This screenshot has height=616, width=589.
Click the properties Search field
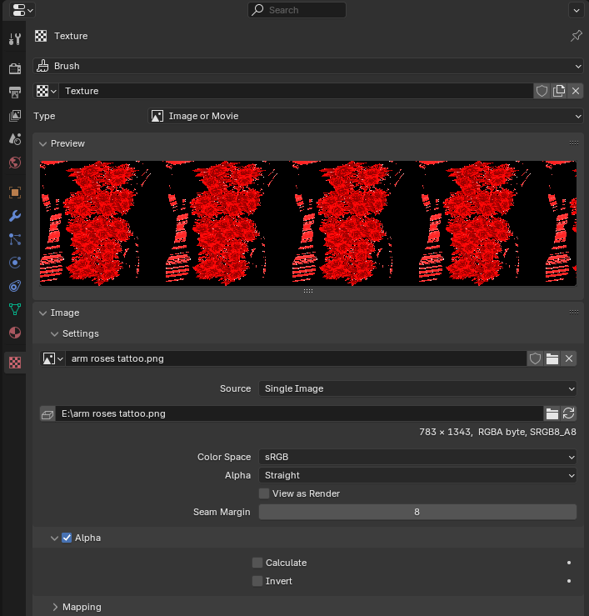pos(297,10)
